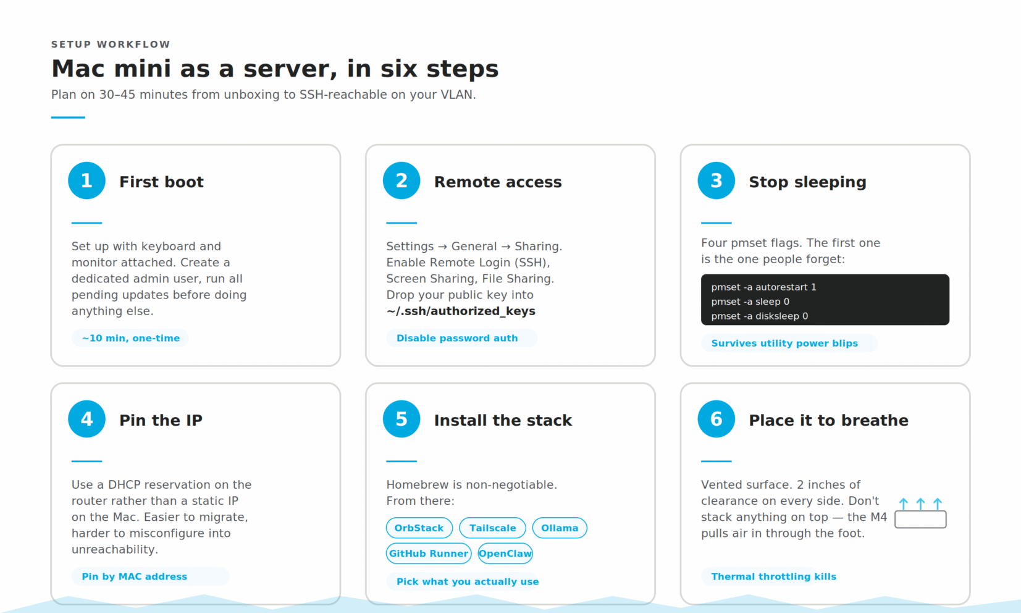This screenshot has width=1021, height=613.
Task: Click 'pmset -a disksleep 0' command line
Action: (x=759, y=316)
